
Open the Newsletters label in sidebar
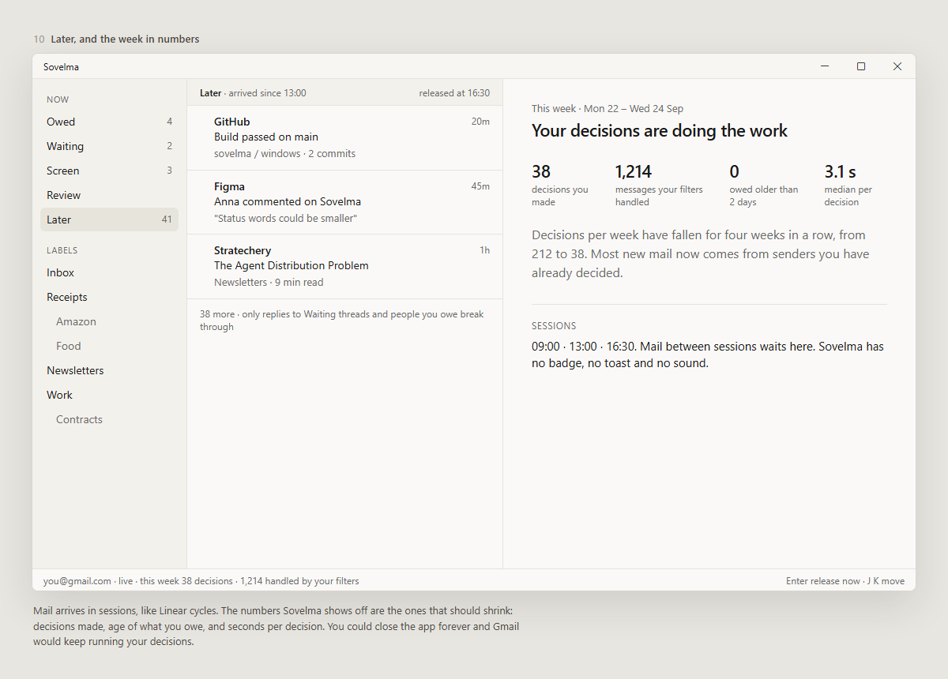[x=109, y=370]
